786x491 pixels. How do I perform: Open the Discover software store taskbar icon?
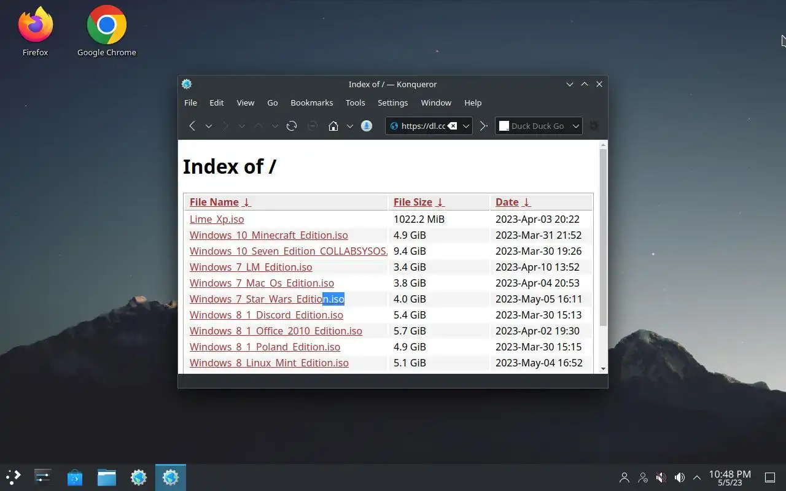[75, 477]
